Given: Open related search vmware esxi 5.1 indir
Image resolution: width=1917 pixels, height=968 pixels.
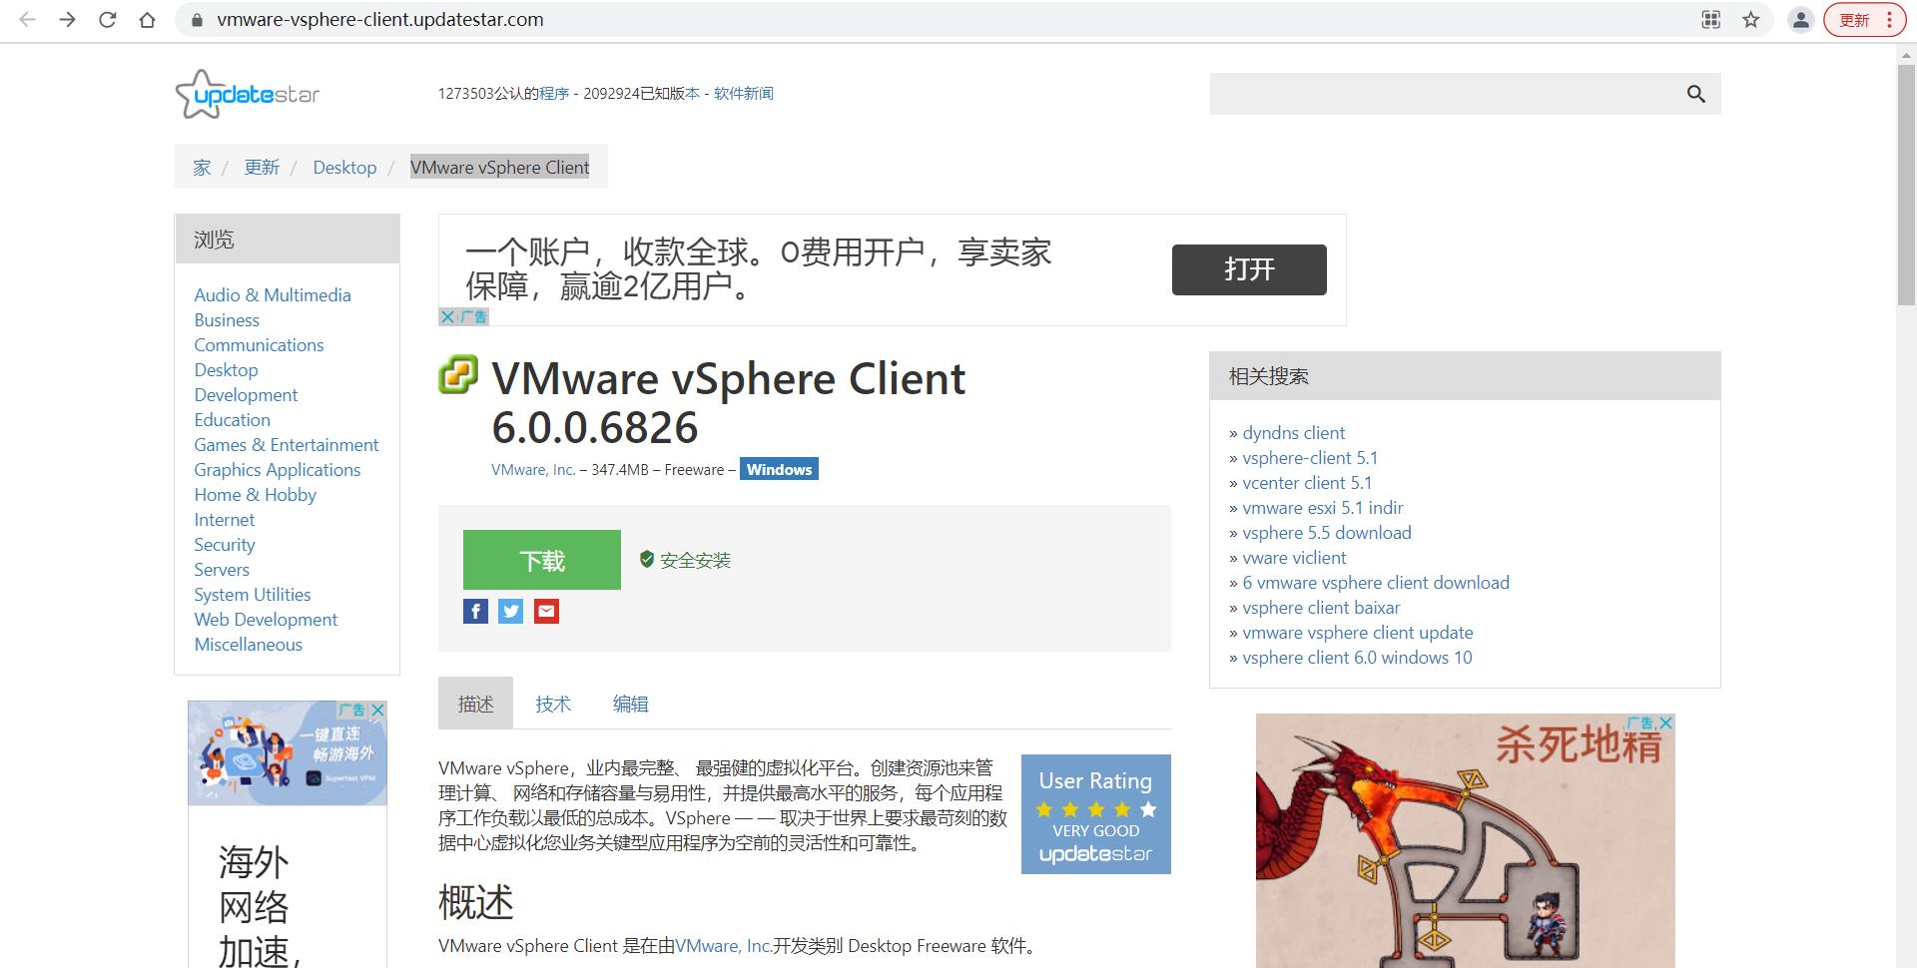Looking at the screenshot, I should (x=1323, y=508).
